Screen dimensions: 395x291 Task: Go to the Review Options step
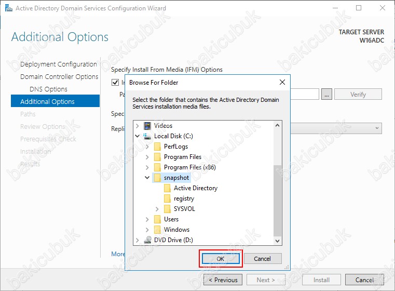43,127
